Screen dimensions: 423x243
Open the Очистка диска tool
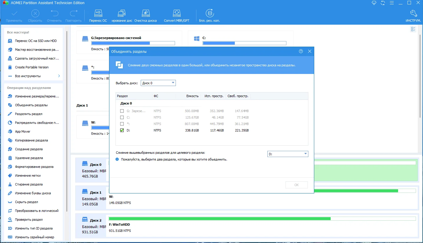tap(145, 16)
